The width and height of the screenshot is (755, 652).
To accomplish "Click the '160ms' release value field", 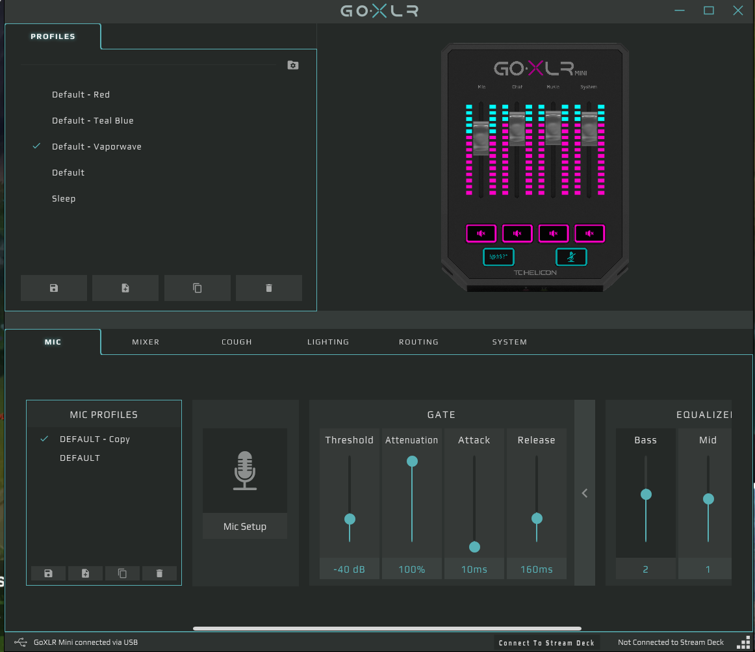I will [537, 569].
